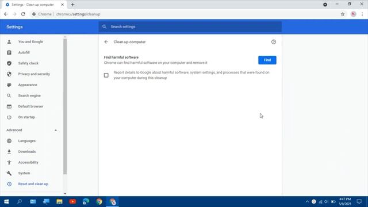The width and height of the screenshot is (368, 207).
Task: Select Default browser in sidebar
Action: coord(30,106)
